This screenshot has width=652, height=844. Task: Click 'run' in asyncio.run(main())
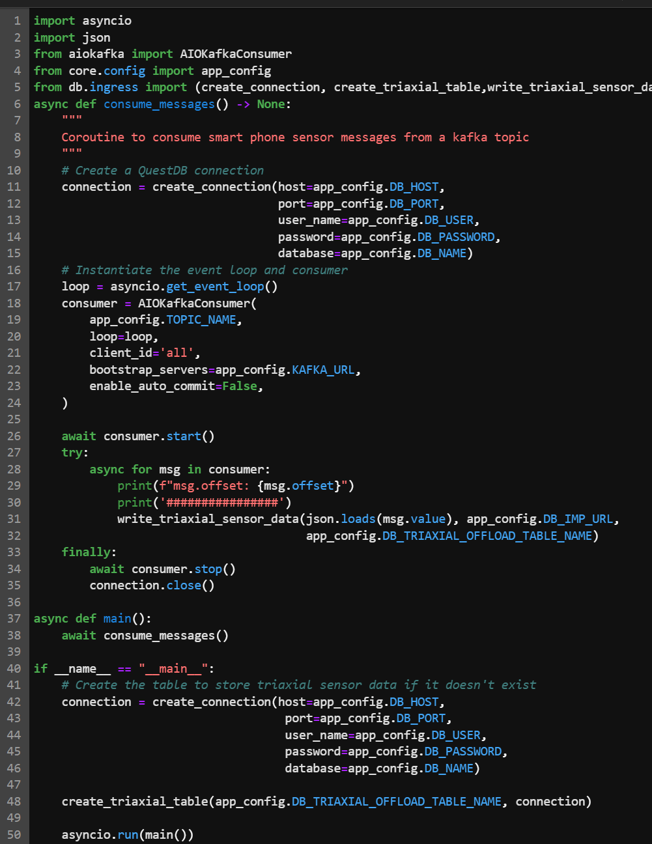128,835
